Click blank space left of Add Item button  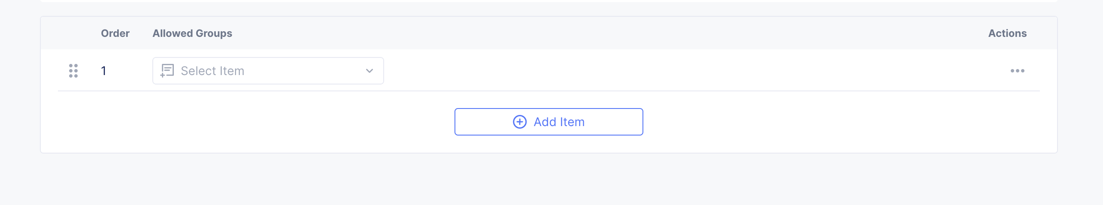coord(258,122)
